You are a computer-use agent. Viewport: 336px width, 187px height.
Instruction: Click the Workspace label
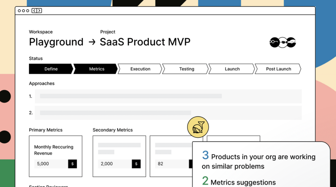[41, 32]
